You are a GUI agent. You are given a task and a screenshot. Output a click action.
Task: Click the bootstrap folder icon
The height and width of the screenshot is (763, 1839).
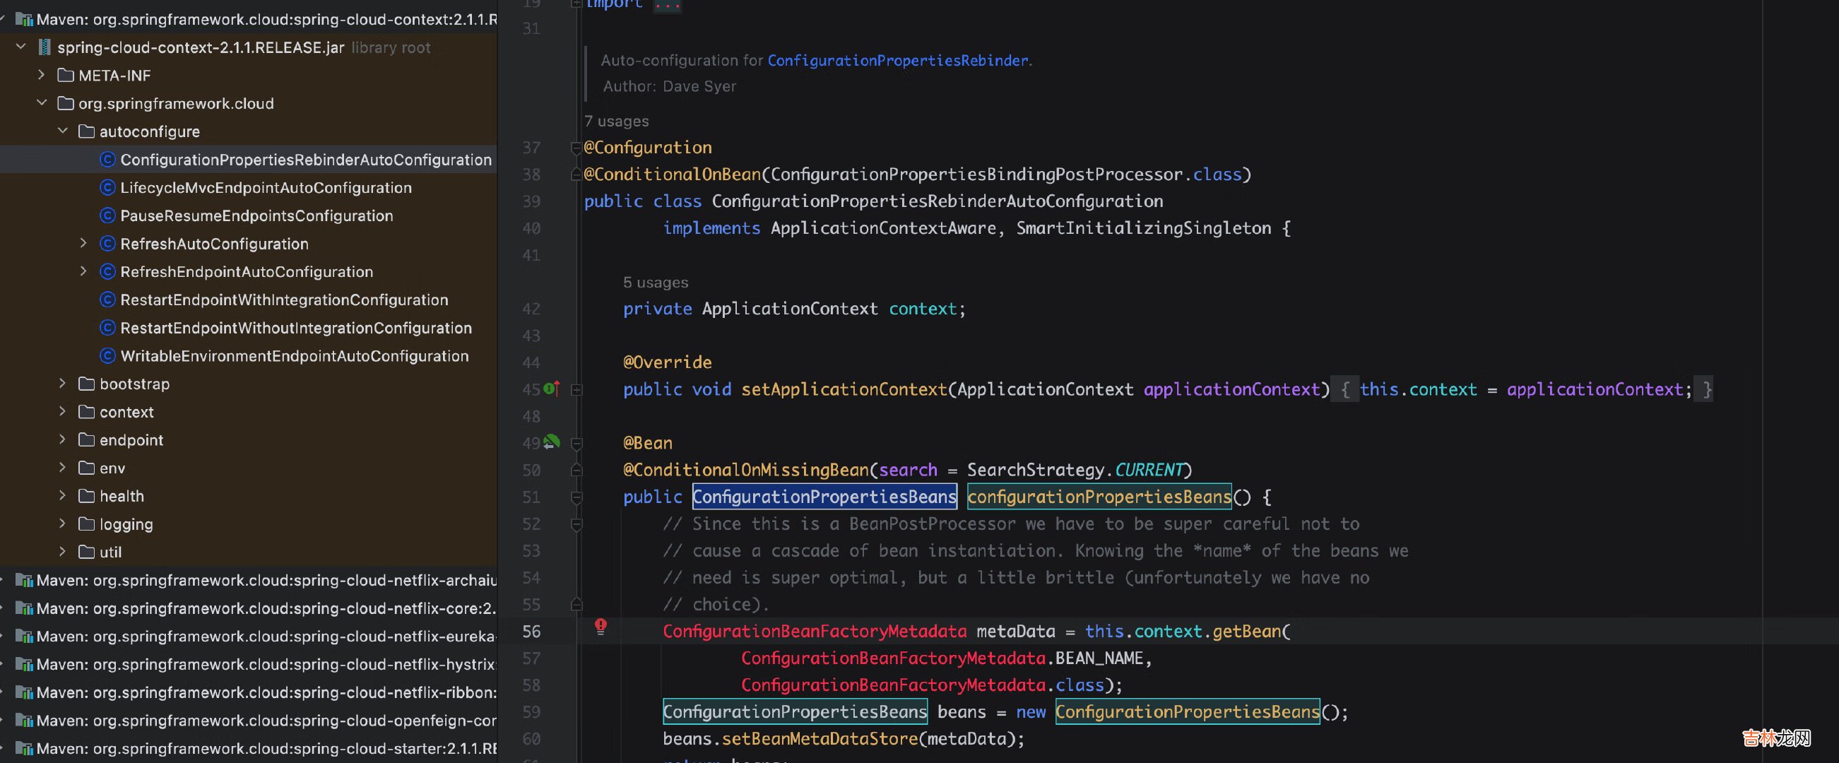tap(86, 384)
